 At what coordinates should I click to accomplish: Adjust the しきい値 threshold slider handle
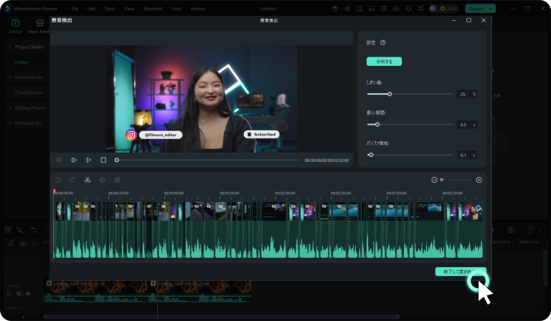click(x=390, y=94)
